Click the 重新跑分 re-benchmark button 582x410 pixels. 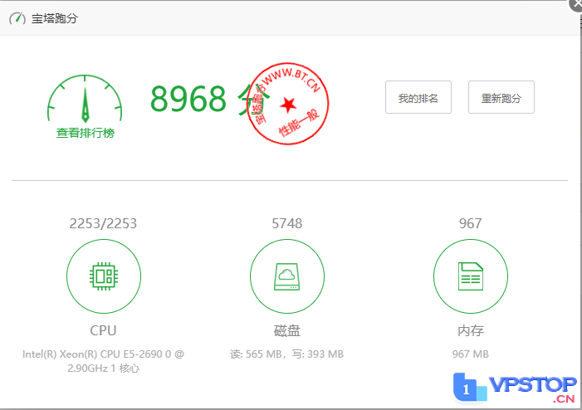point(501,97)
